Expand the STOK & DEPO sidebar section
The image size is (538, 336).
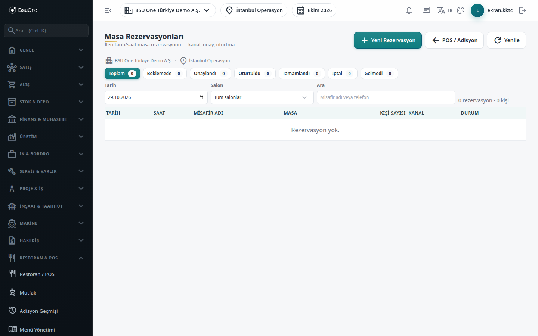46,102
